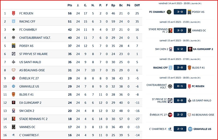Click the Stade Rennais FC 2 standings logo
This screenshot has width=218, height=140.
(x=13, y=119)
